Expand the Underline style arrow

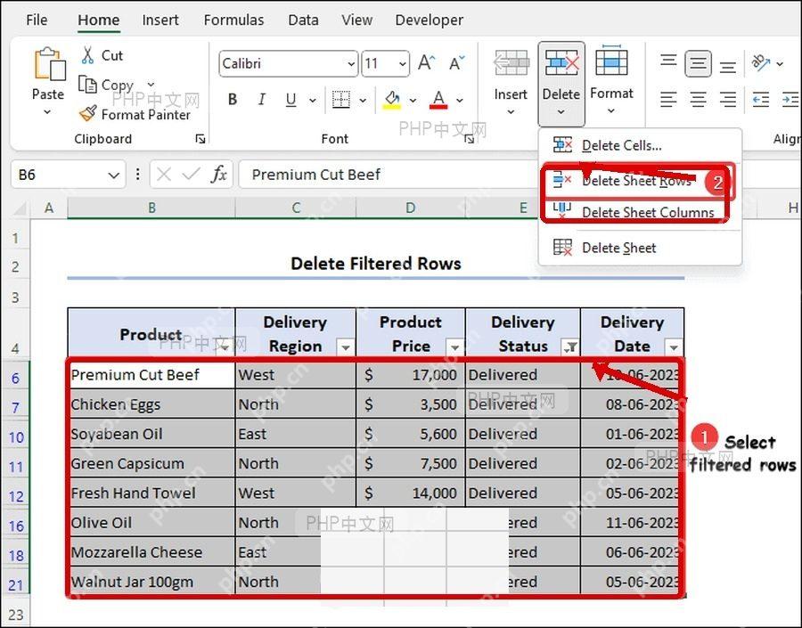[313, 101]
